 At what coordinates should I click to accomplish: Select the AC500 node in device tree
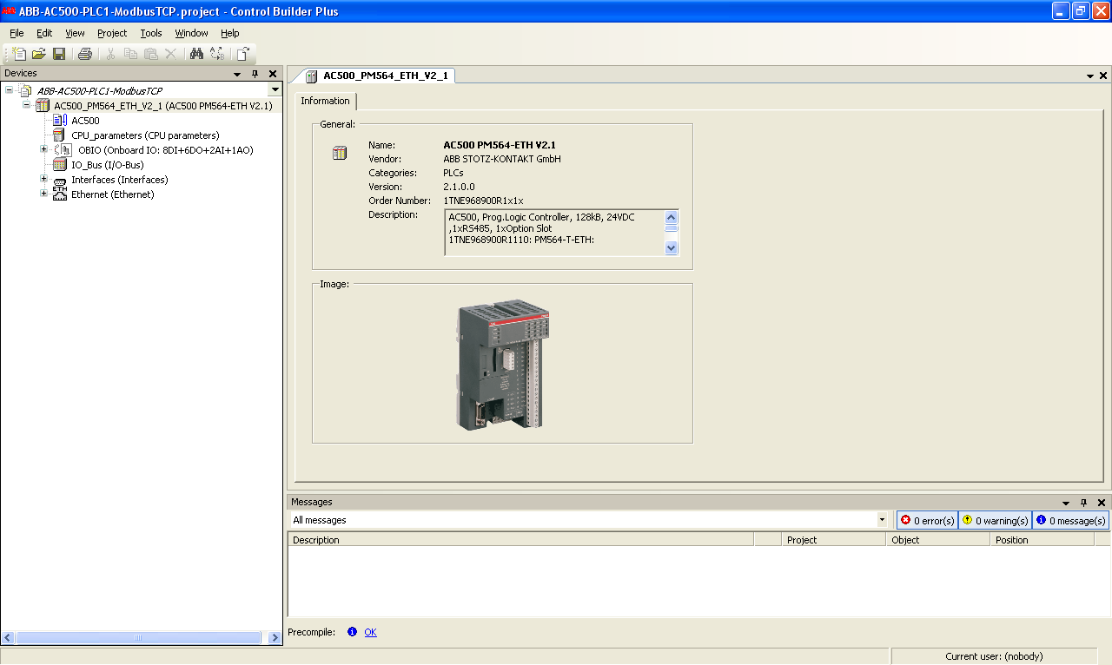point(60,120)
